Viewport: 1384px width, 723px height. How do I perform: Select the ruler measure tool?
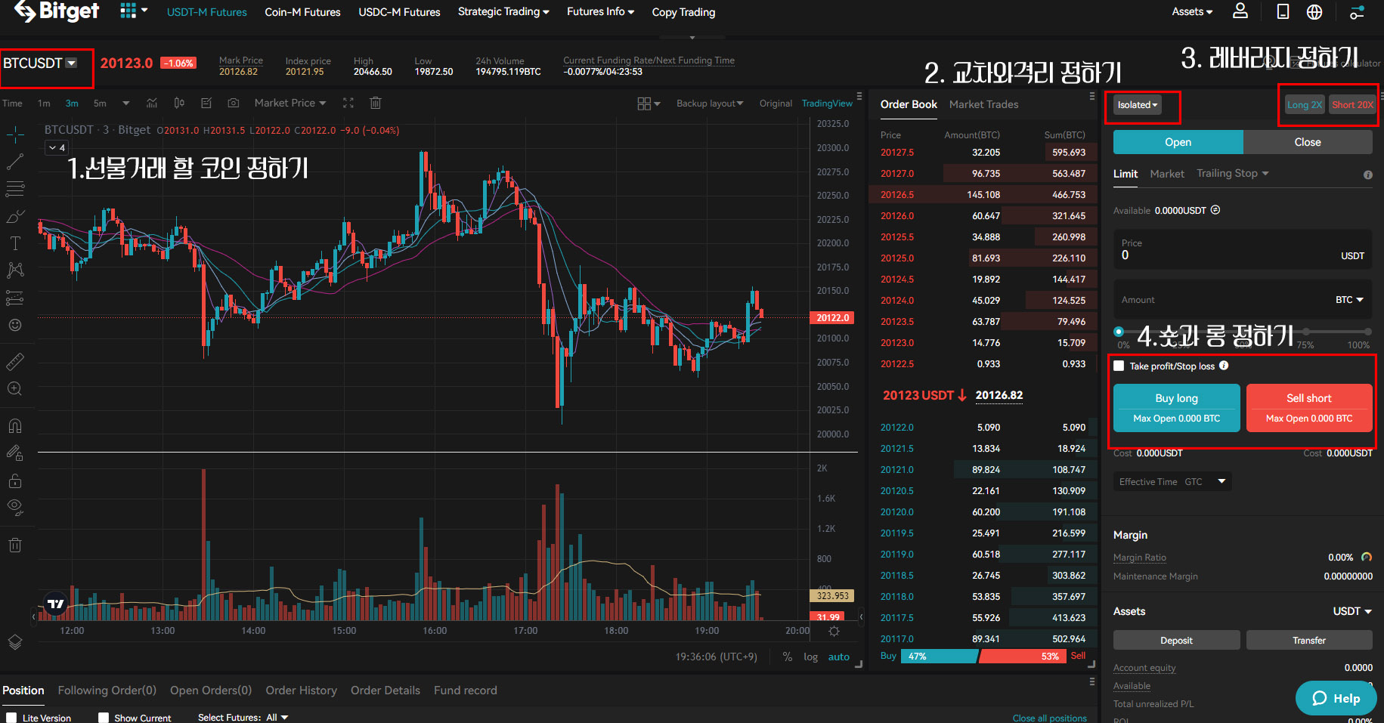coord(15,362)
